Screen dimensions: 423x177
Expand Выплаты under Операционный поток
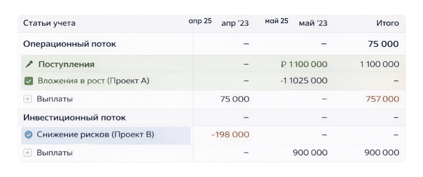tap(27, 99)
